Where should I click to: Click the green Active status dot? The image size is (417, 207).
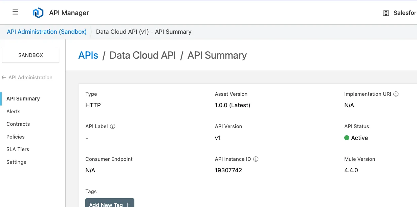[347, 138]
